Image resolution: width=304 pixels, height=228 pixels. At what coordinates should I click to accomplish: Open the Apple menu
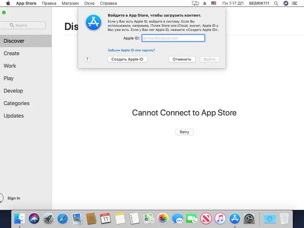point(8,3)
